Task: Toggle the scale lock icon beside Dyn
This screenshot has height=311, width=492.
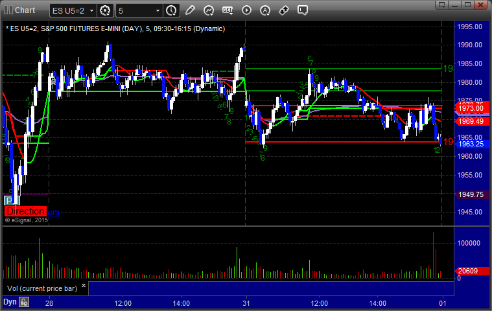Action: [24, 302]
